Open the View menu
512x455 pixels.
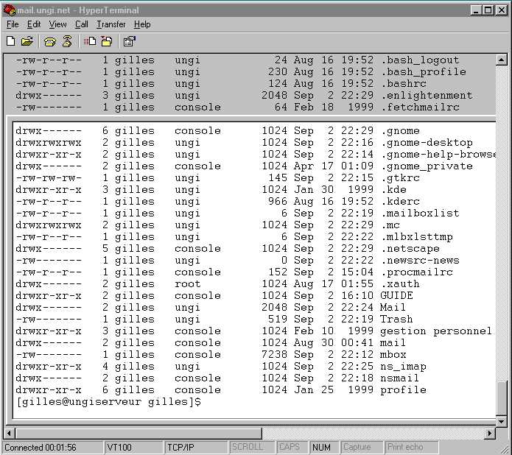pos(57,24)
